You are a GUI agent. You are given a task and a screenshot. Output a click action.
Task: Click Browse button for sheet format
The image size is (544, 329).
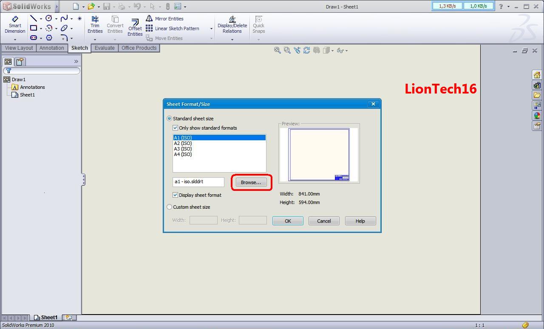251,182
